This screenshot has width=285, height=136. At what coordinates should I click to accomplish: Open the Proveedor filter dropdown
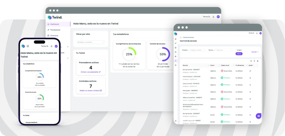(x=198, y=50)
